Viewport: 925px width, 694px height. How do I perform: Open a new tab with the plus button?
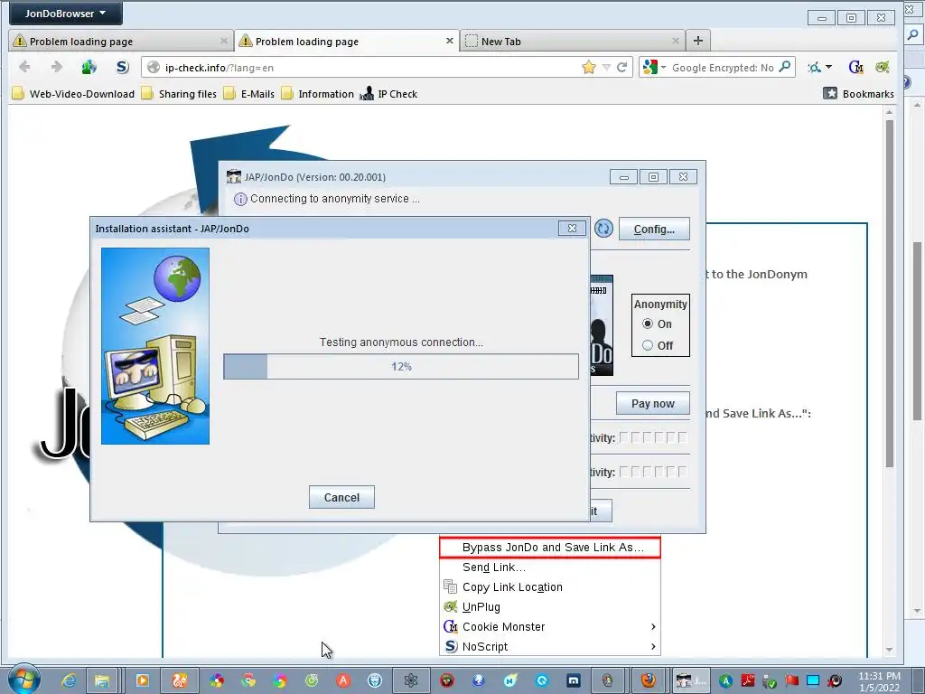click(698, 41)
